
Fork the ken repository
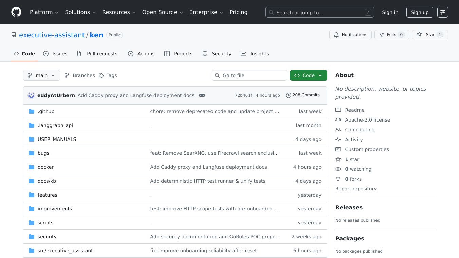click(391, 35)
